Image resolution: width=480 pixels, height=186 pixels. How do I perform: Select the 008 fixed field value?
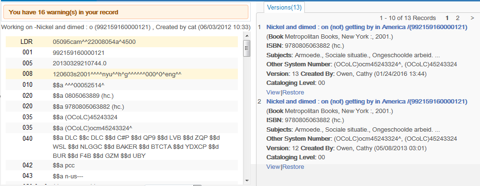[x=117, y=74]
